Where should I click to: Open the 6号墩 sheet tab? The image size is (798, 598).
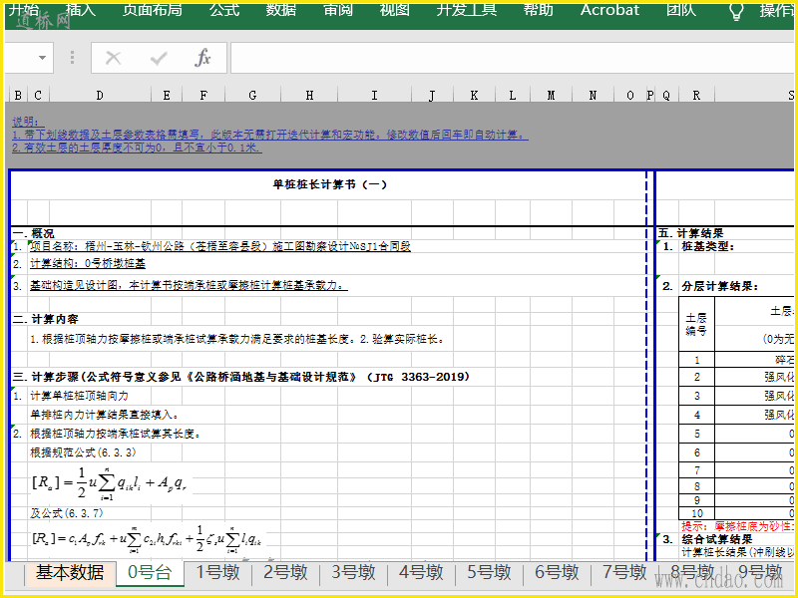coord(557,572)
